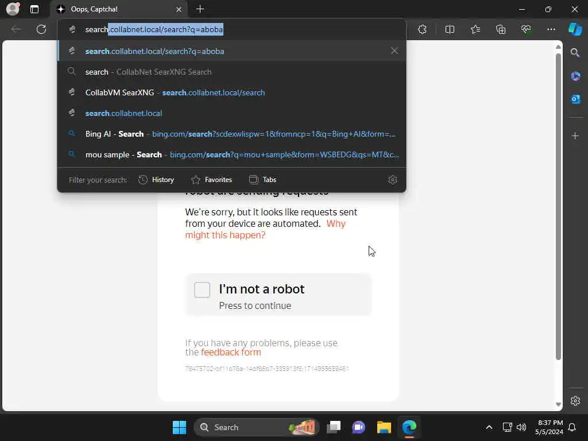This screenshot has width=588, height=441.
Task: Filter suggestions by Favorites
Action: tap(211, 180)
